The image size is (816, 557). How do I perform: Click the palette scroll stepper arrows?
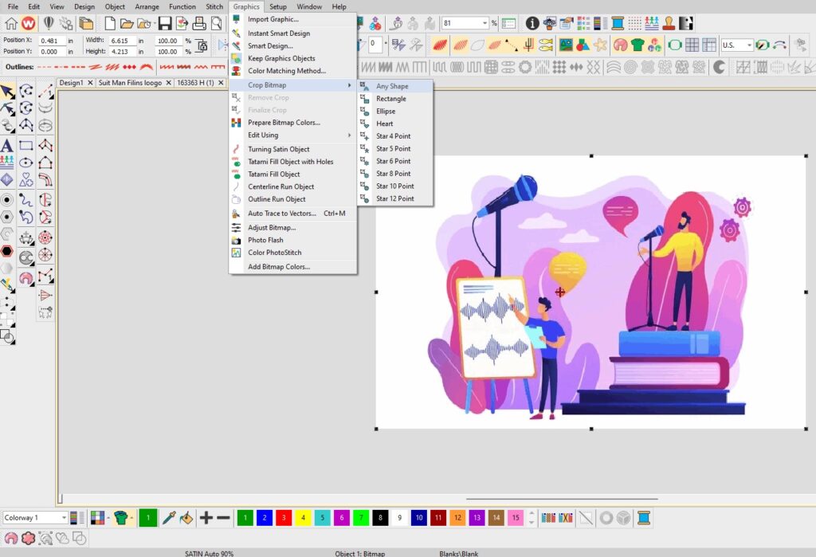(x=532, y=517)
